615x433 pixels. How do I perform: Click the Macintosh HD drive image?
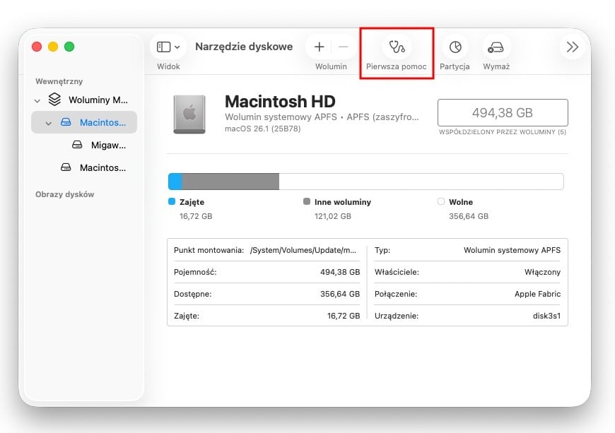pos(189,114)
